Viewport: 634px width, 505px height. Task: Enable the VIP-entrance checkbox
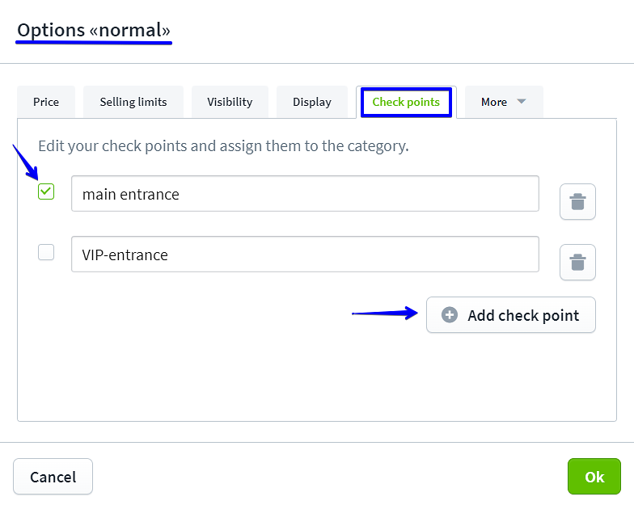tap(46, 252)
